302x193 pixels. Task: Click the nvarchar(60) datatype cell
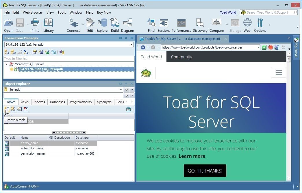86,153
